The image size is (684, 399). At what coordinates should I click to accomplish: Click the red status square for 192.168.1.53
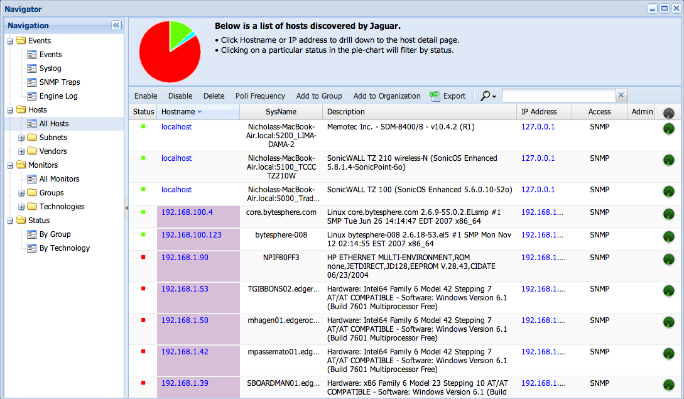click(143, 289)
